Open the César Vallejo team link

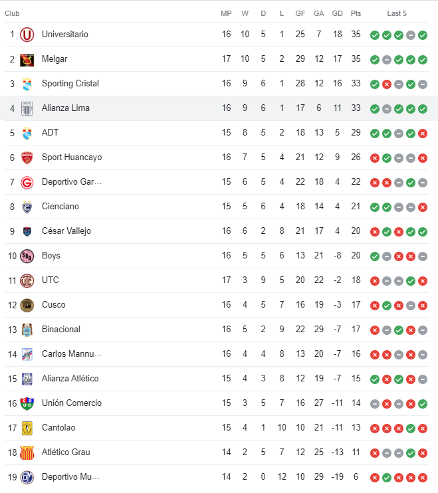tap(66, 231)
